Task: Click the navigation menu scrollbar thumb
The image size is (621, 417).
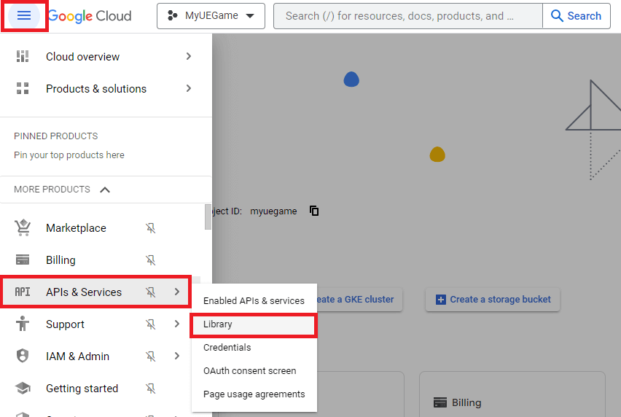Action: [208, 217]
